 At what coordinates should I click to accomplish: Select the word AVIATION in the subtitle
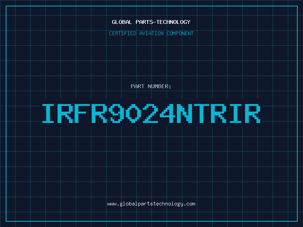tap(151, 33)
